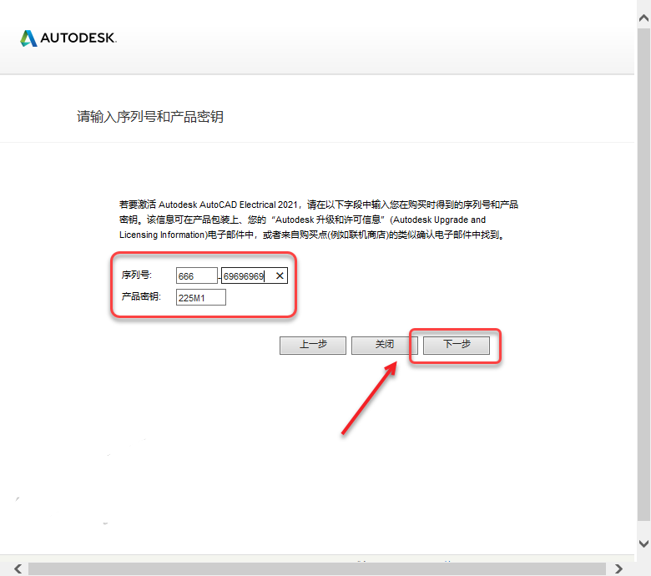The width and height of the screenshot is (651, 576).
Task: Click the 上一步 back button
Action: [313, 346]
